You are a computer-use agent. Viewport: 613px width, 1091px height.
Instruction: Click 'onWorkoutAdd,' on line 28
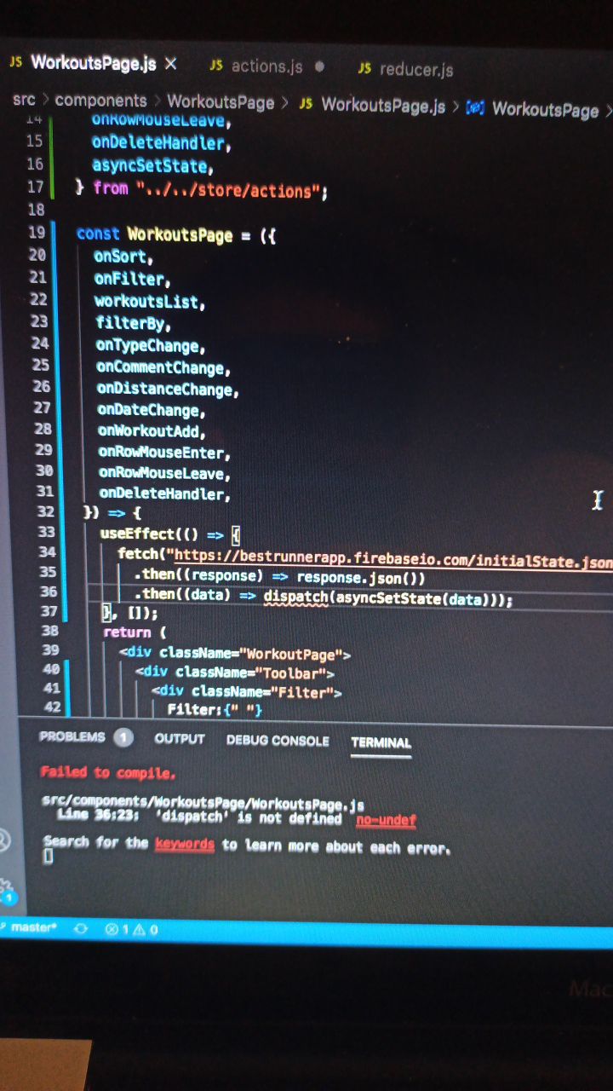tap(152, 431)
